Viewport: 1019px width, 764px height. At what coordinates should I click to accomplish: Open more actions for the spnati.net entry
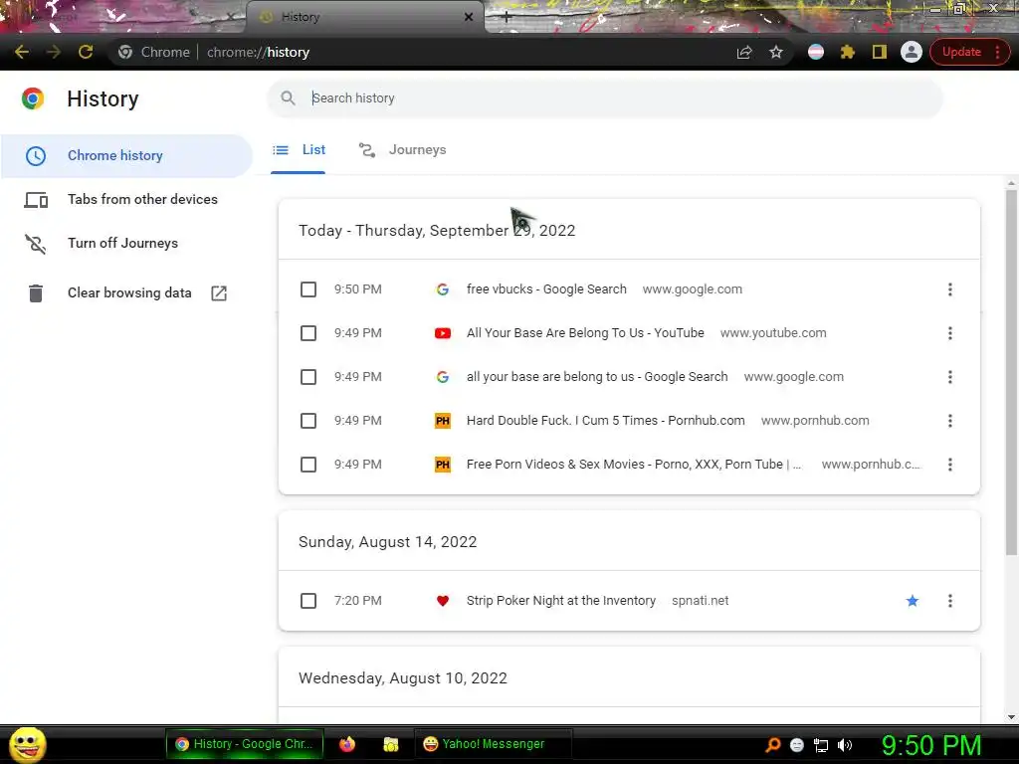click(950, 601)
